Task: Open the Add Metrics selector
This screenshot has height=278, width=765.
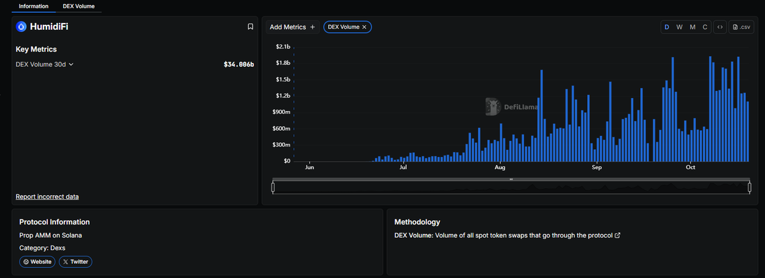Action: pos(293,27)
